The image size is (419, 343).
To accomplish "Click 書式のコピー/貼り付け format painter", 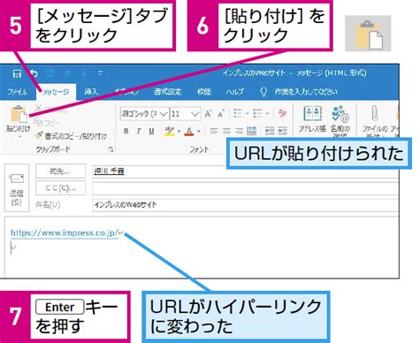I will click(71, 136).
